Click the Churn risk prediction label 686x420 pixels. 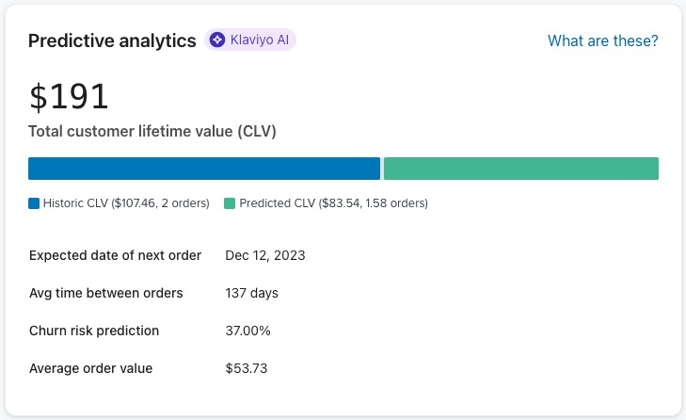coord(94,331)
